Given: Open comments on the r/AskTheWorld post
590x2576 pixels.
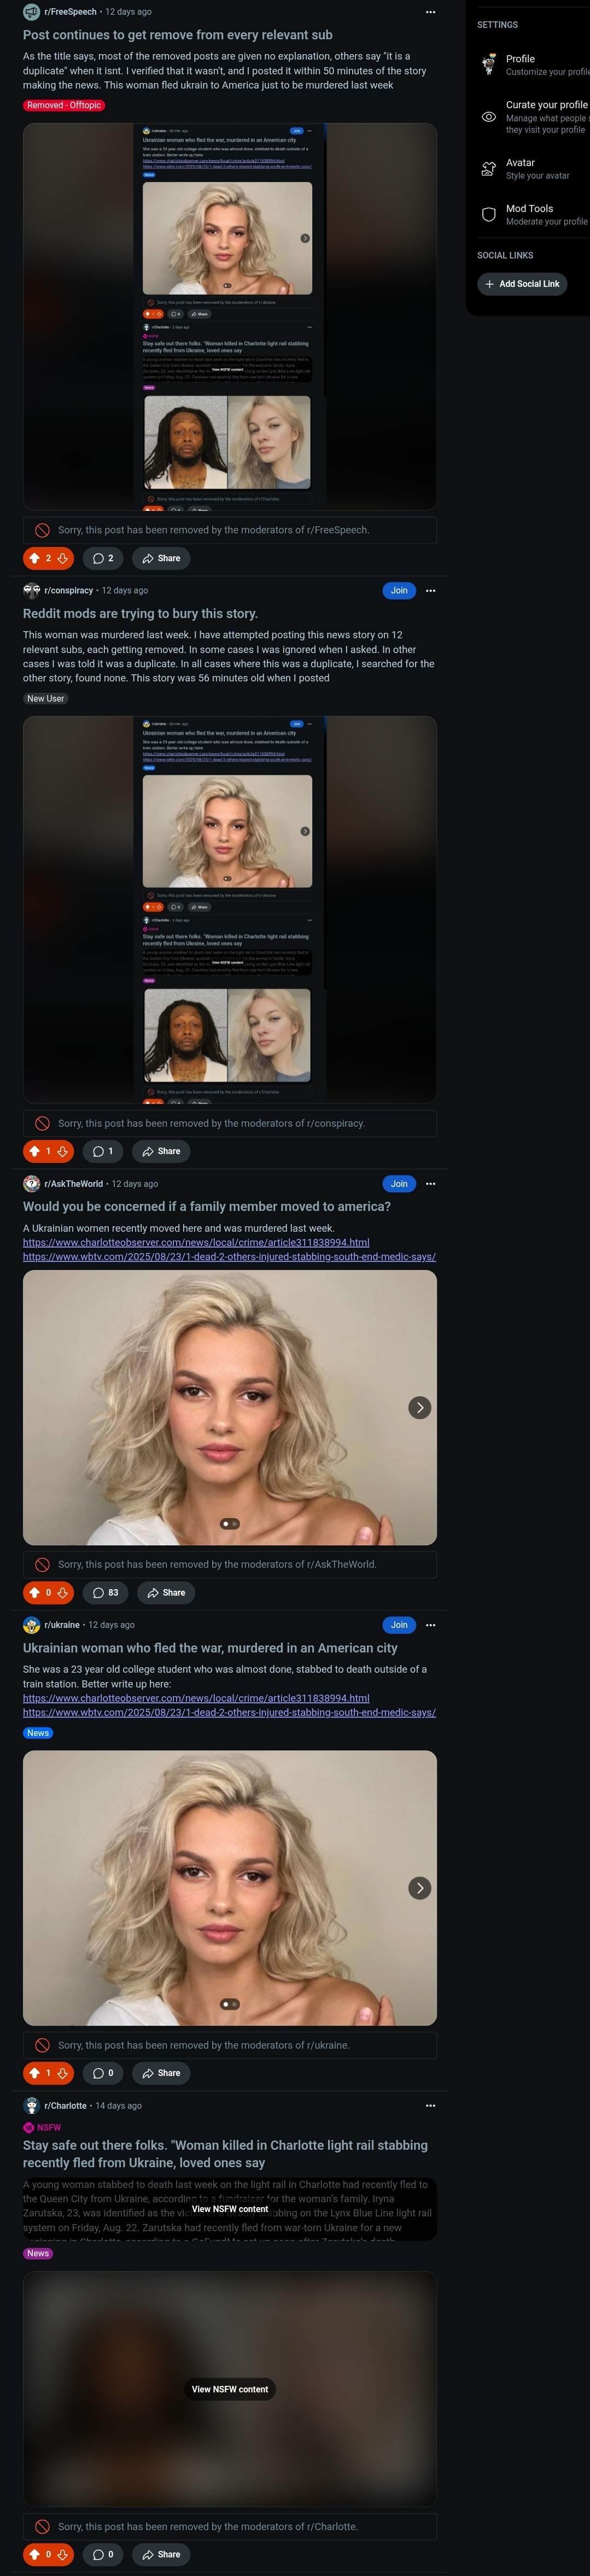Looking at the screenshot, I should tap(105, 1592).
